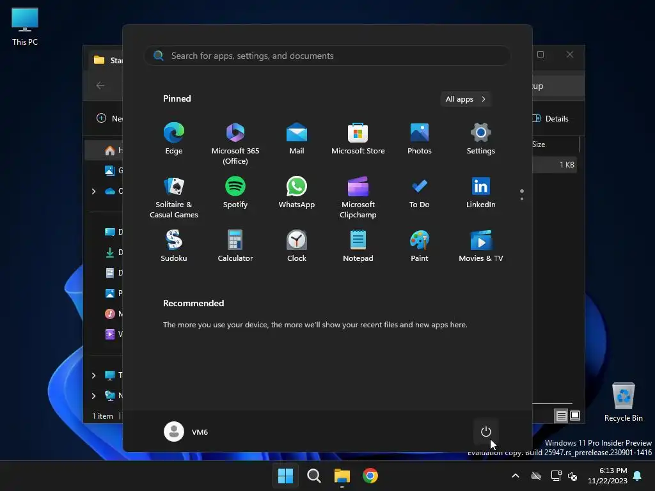This screenshot has width=655, height=491.
Task: Open the VM6 user account menu
Action: coord(186,432)
